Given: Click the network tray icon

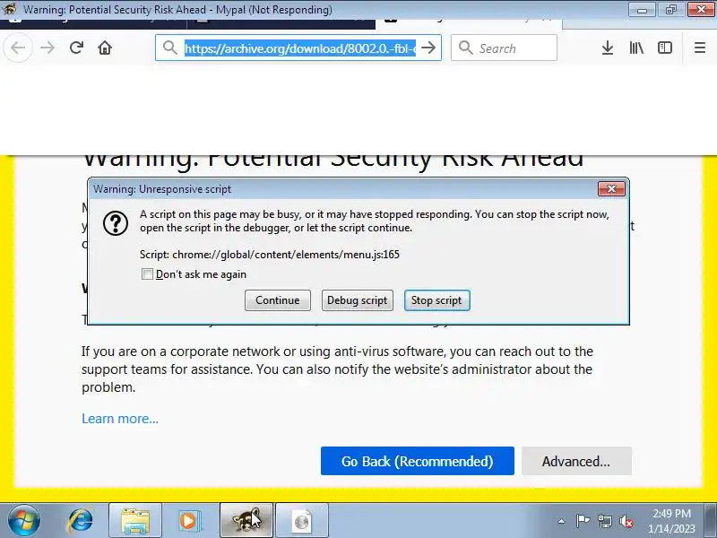Looking at the screenshot, I should (x=604, y=521).
